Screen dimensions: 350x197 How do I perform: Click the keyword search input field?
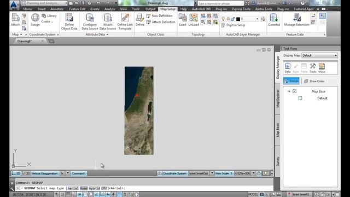pos(220,3)
